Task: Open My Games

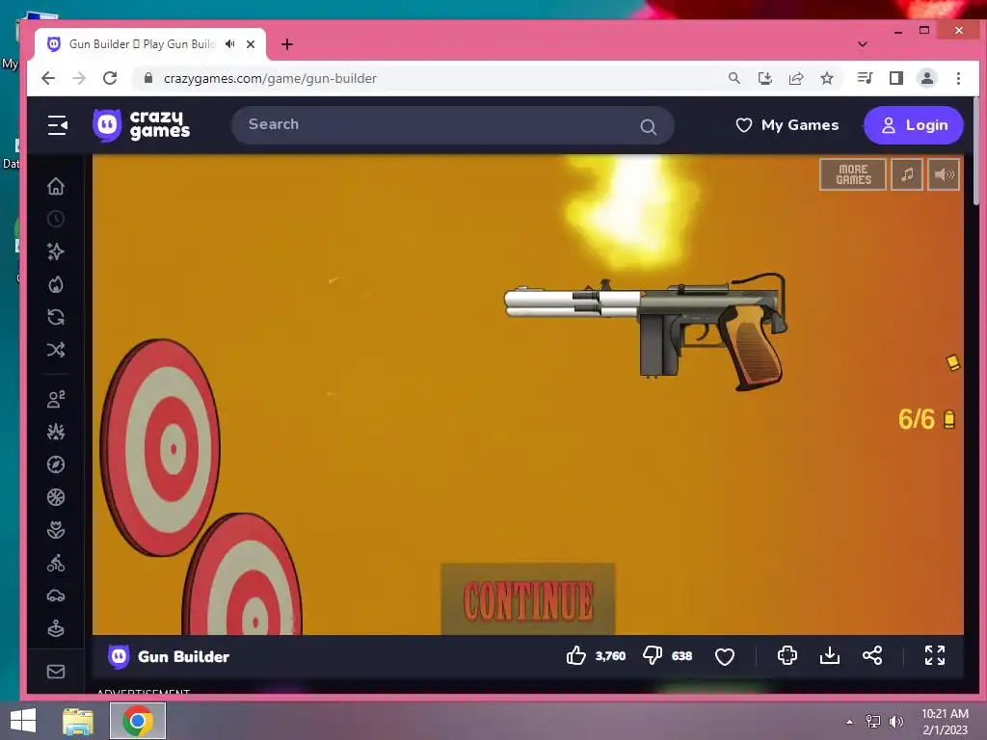Action: pos(787,125)
